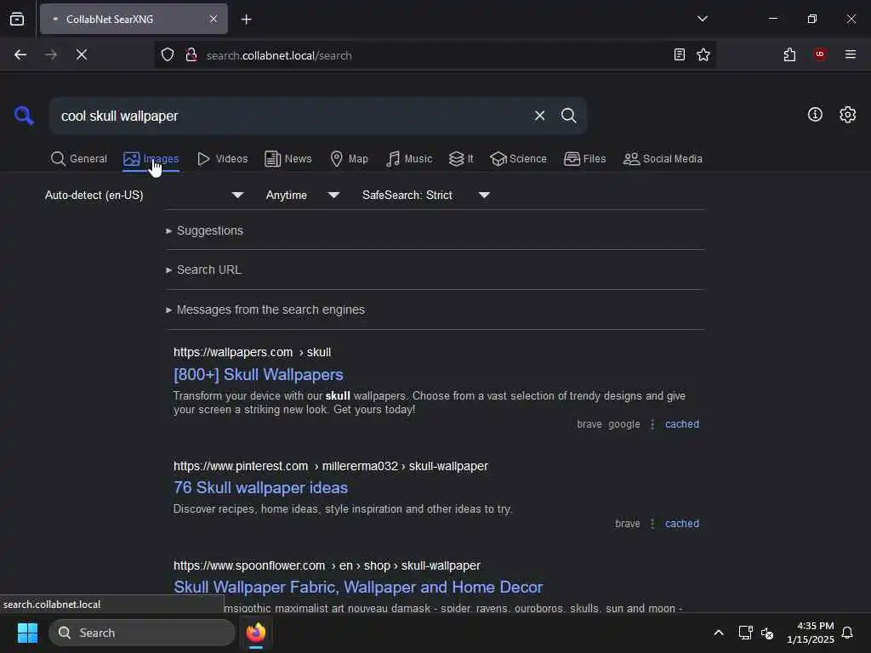Open more options for Pinterest result
This screenshot has width=871, height=653.
[x=652, y=524]
